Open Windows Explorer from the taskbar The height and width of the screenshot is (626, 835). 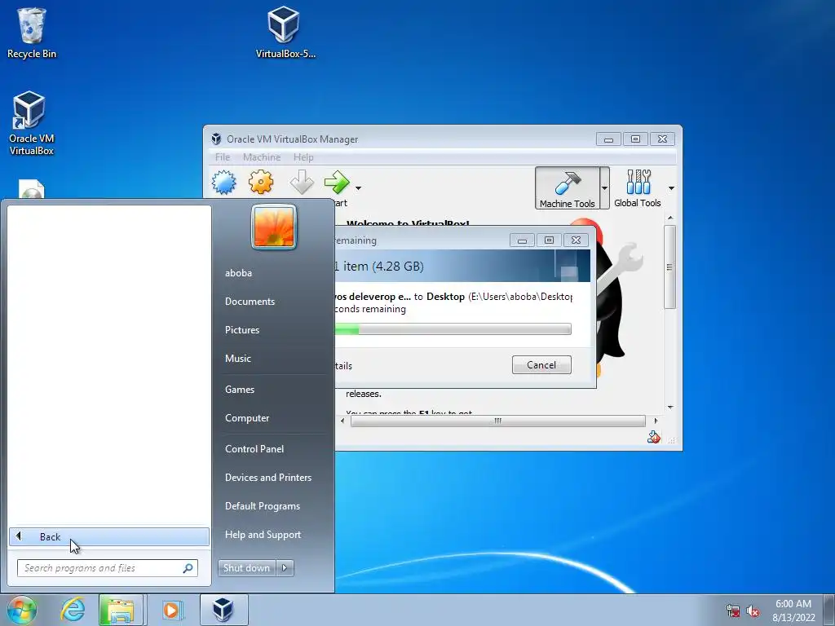121,610
